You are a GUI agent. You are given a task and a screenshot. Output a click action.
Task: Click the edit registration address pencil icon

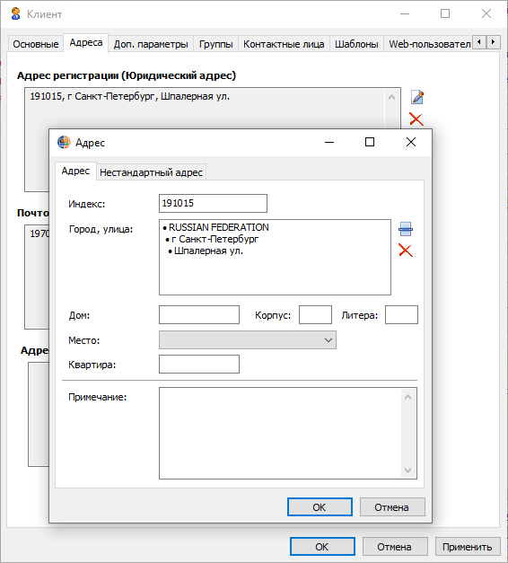pyautogui.click(x=416, y=97)
